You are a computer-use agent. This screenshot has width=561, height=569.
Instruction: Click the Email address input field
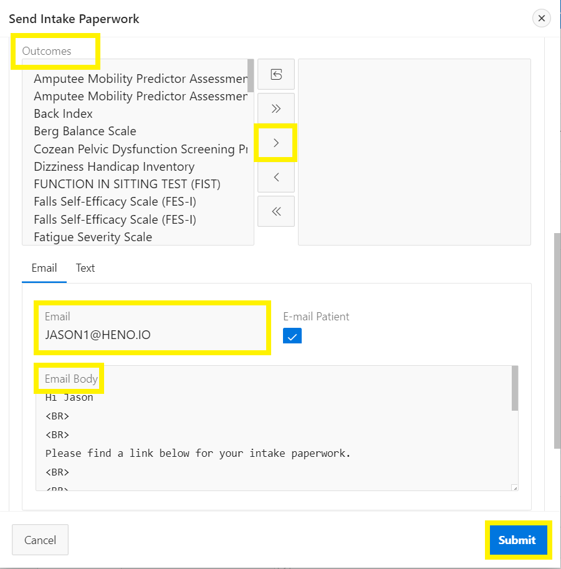[x=153, y=333]
